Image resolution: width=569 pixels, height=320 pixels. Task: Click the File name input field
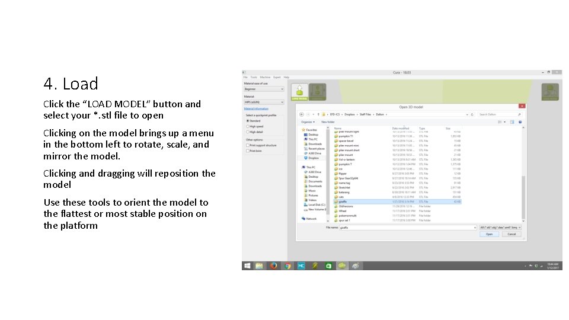point(408,228)
